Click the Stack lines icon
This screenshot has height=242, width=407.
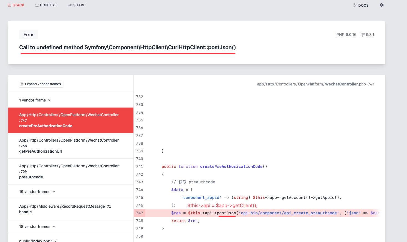9,5
